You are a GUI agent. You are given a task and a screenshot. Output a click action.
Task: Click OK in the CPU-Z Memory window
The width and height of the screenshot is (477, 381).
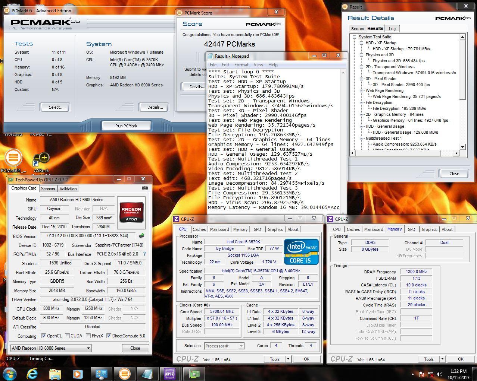click(x=461, y=359)
